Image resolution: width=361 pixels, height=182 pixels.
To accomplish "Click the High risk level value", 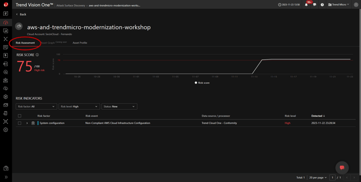I will [x=287, y=123].
